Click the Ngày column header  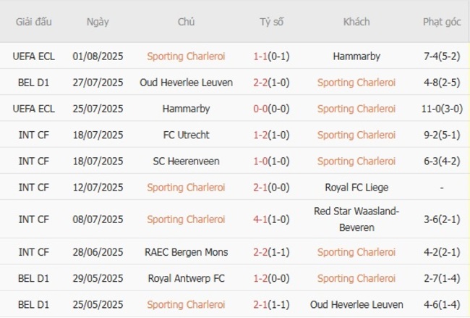(x=98, y=22)
